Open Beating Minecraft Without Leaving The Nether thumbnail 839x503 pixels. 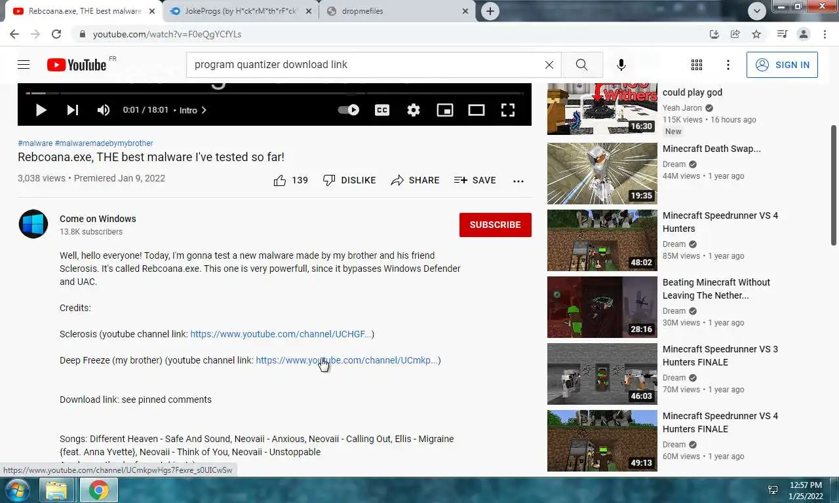[602, 307]
